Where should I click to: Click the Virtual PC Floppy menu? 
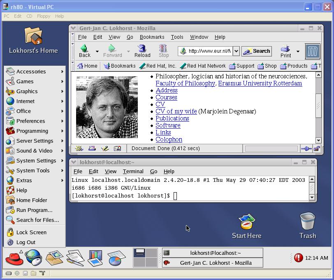click(44, 16)
